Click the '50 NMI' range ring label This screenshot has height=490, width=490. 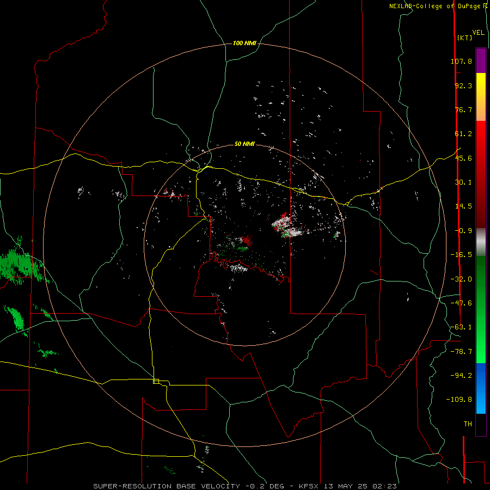(244, 144)
